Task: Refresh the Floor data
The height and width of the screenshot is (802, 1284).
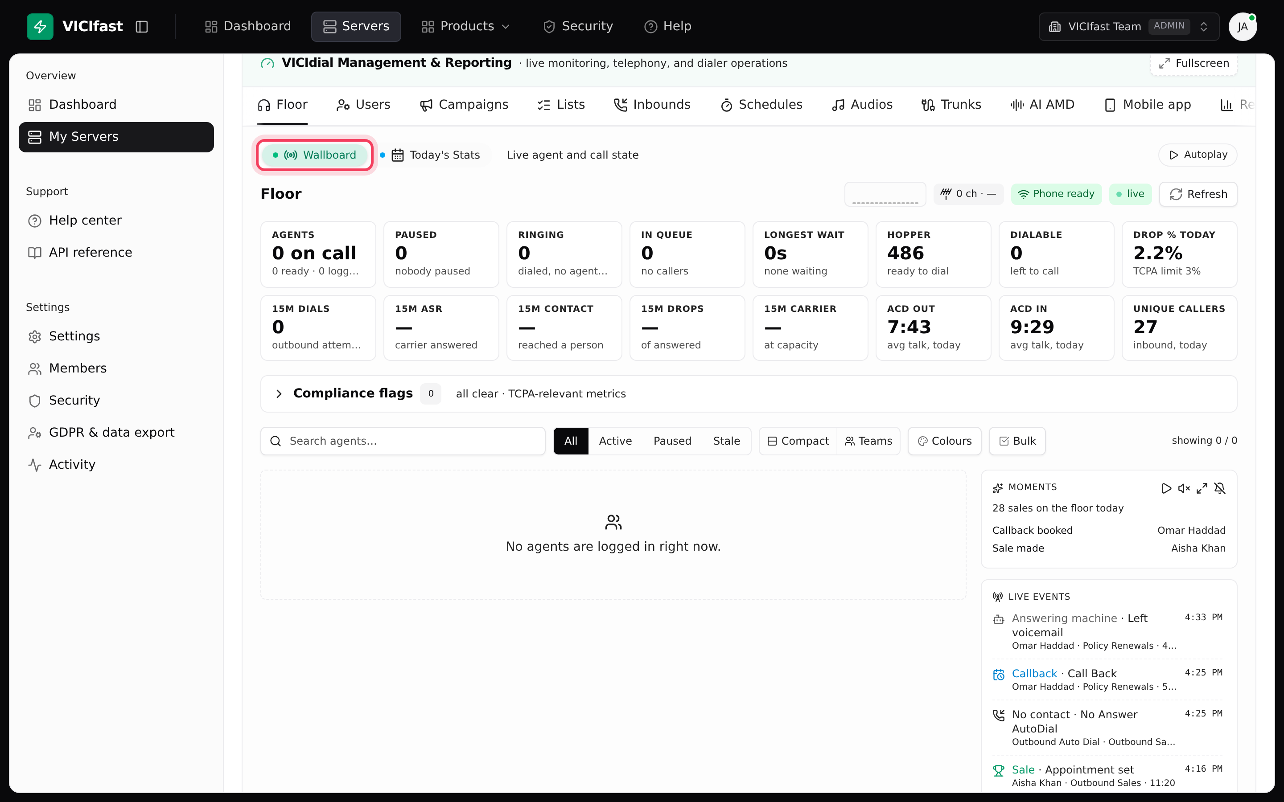Action: point(1198,194)
